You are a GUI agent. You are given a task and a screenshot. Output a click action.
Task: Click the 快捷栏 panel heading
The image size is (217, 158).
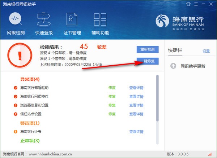click(x=175, y=51)
